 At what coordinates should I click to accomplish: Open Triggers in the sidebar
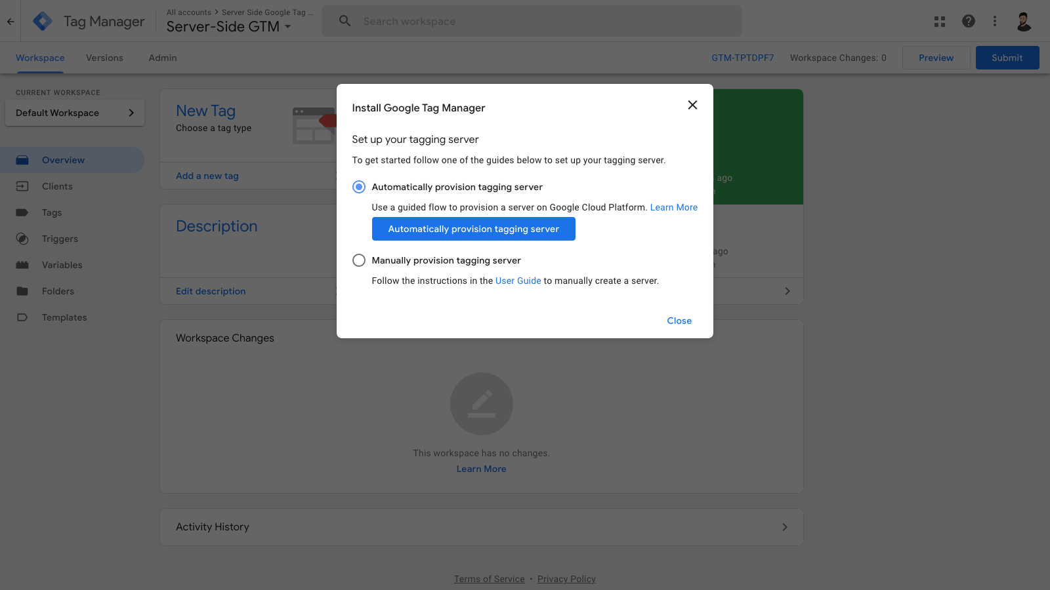point(72,239)
